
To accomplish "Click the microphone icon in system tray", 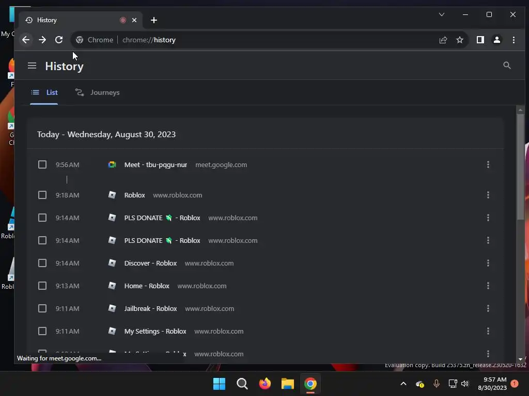I will point(436,384).
